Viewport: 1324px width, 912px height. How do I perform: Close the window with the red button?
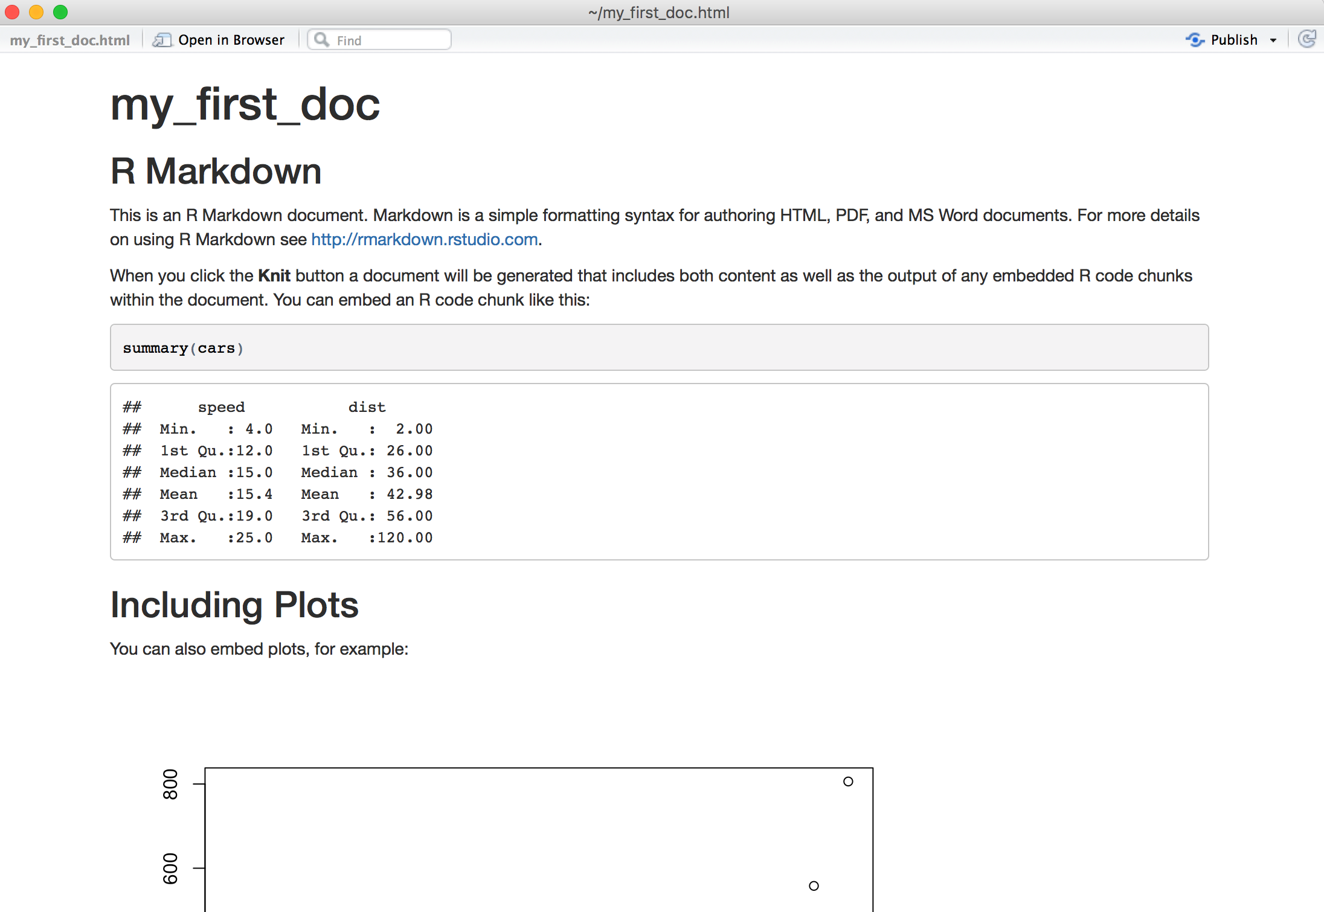pyautogui.click(x=12, y=12)
